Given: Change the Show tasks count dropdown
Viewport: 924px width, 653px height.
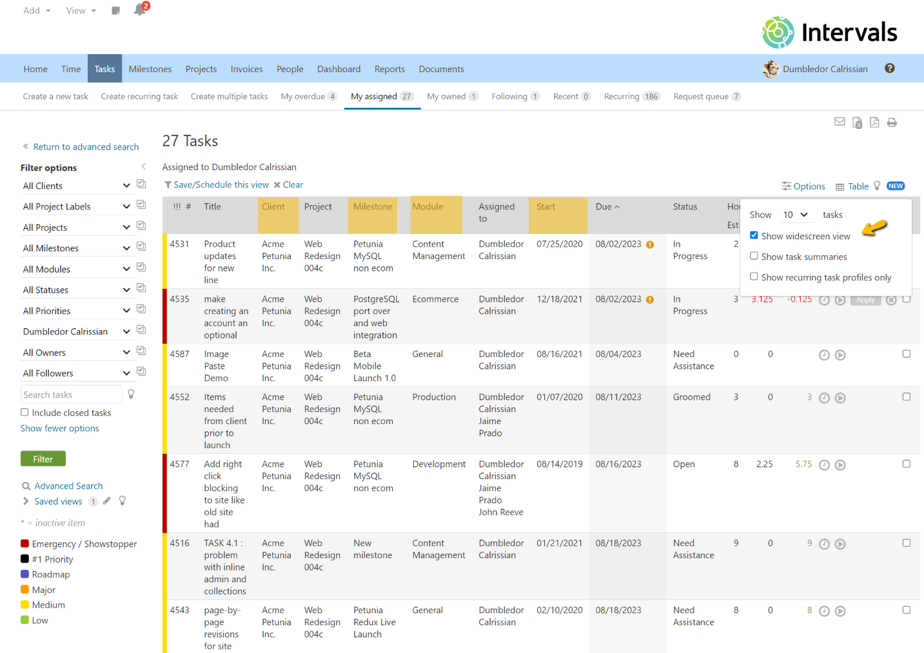Looking at the screenshot, I should pyautogui.click(x=795, y=215).
